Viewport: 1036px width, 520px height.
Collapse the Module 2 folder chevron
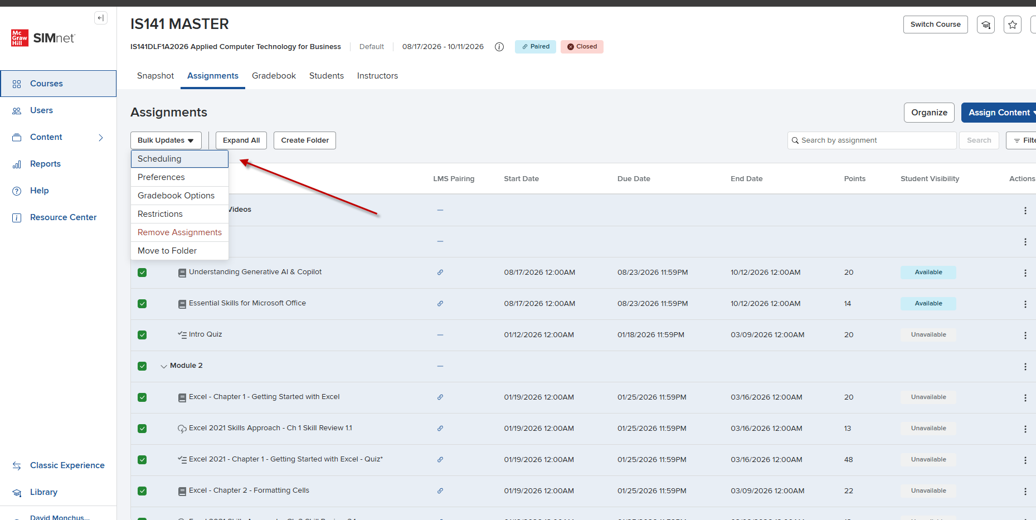pyautogui.click(x=164, y=366)
